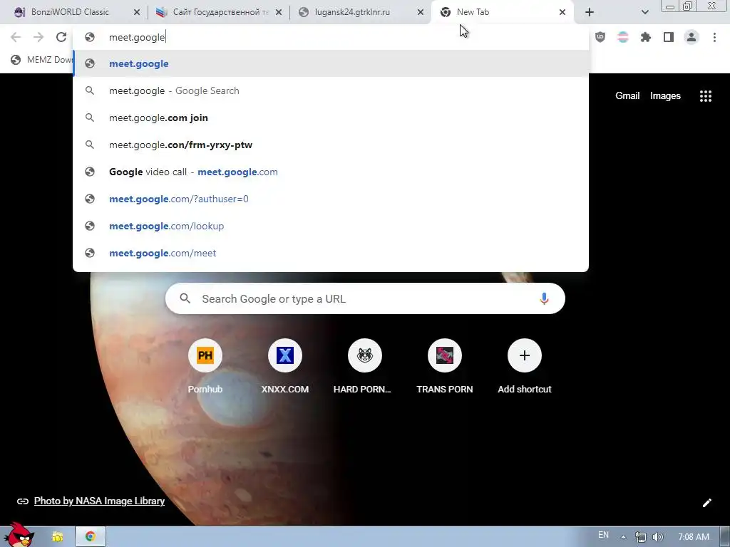The height and width of the screenshot is (547, 730).
Task: Click the 7:08 AM clock
Action: pyautogui.click(x=693, y=537)
